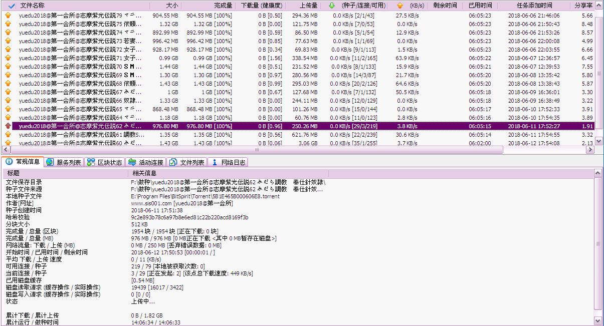Select the 常规信息 tab
Viewport: 604px width, 326px height.
[x=23, y=162]
